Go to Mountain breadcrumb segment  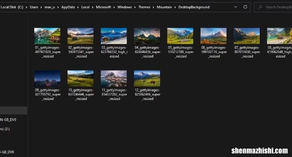click(164, 7)
